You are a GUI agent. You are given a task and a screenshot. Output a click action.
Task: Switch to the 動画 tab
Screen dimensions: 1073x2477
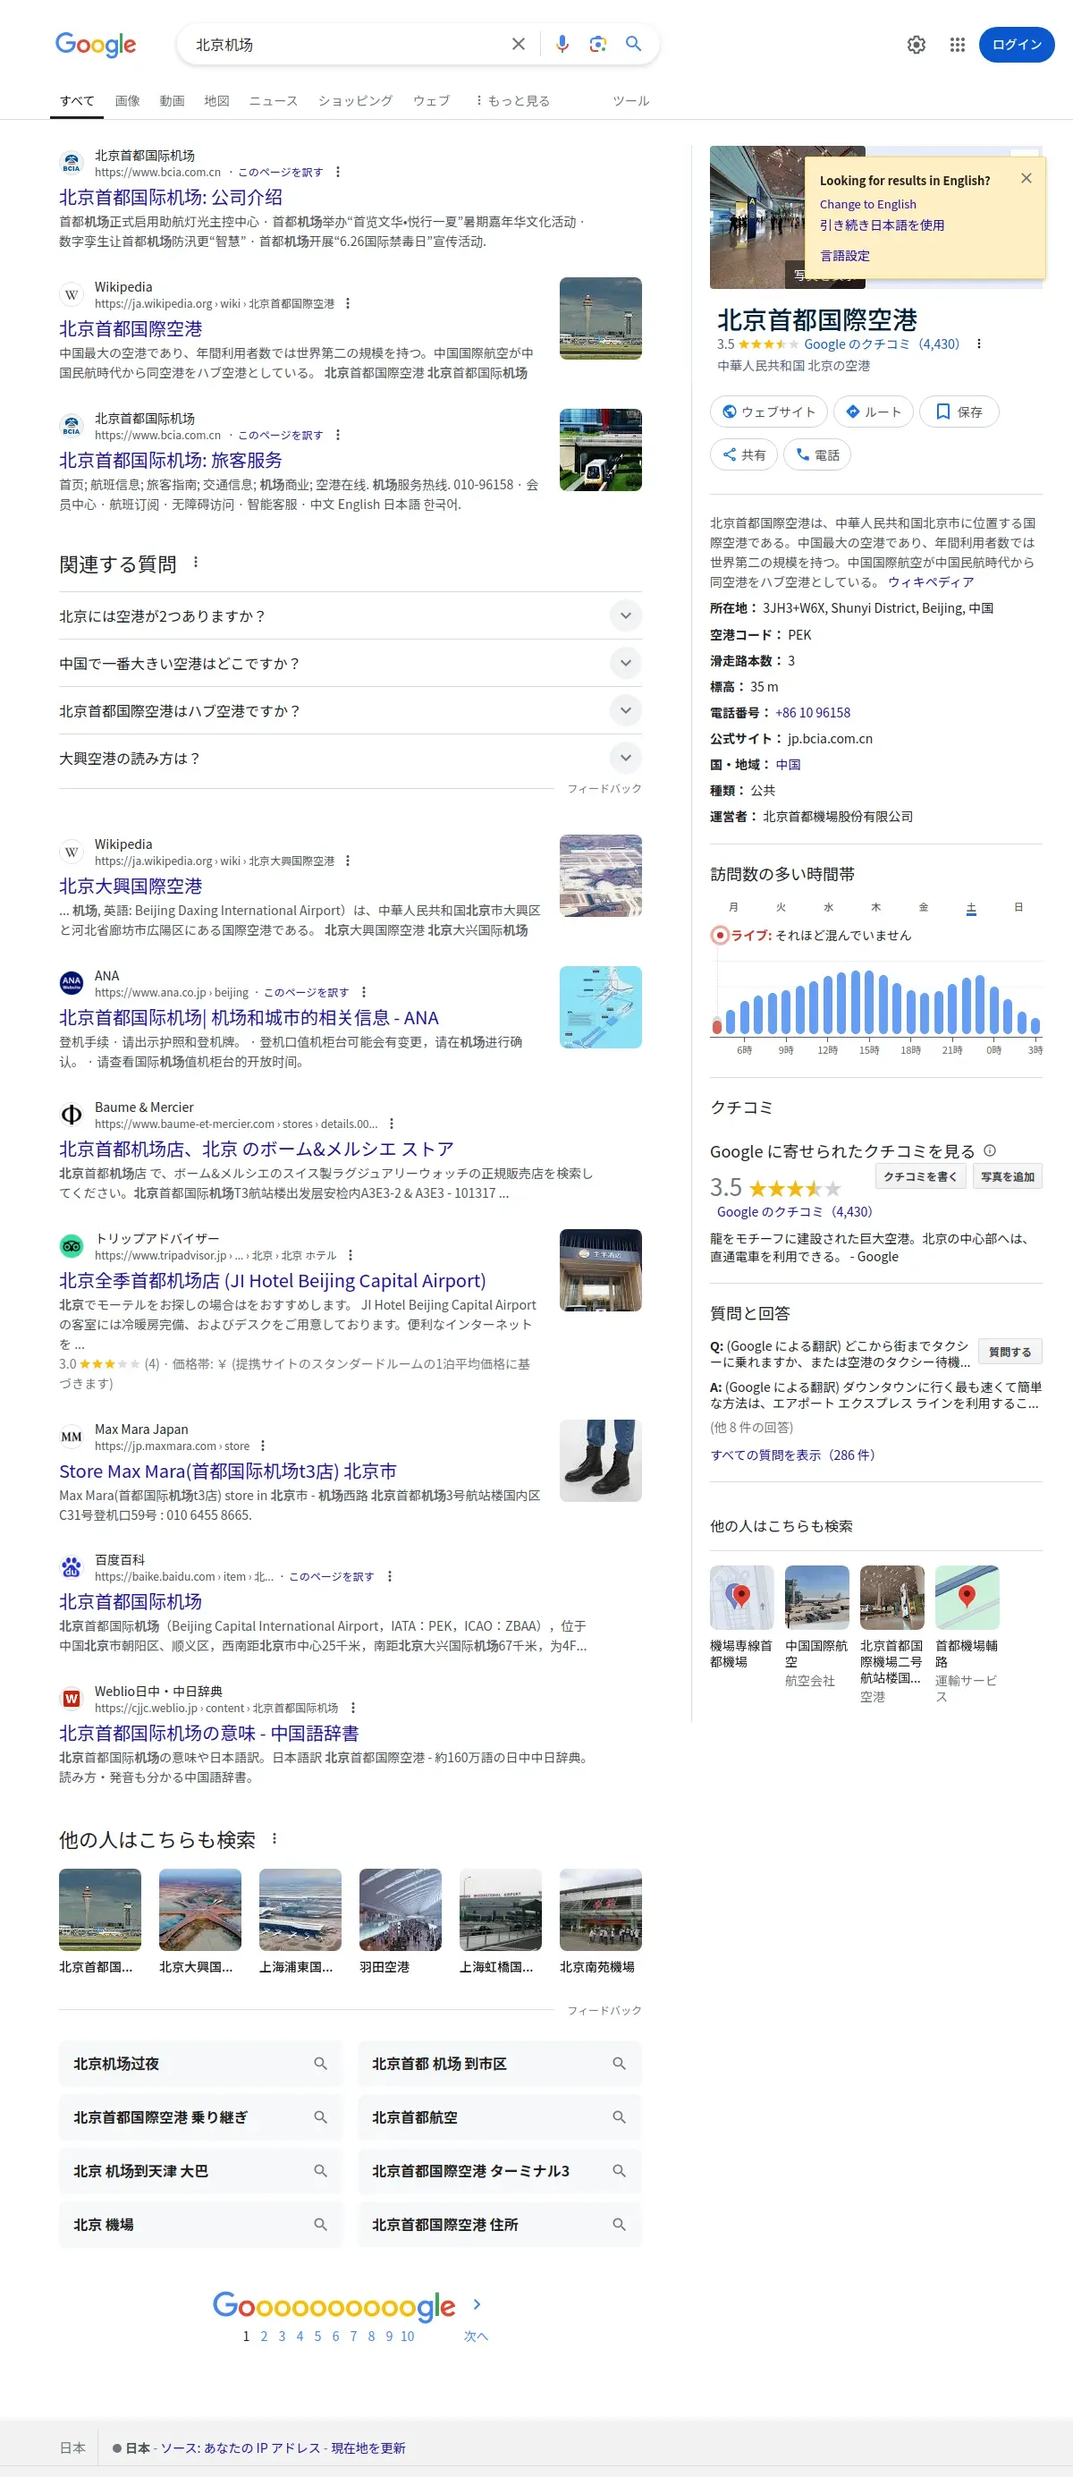coord(172,101)
